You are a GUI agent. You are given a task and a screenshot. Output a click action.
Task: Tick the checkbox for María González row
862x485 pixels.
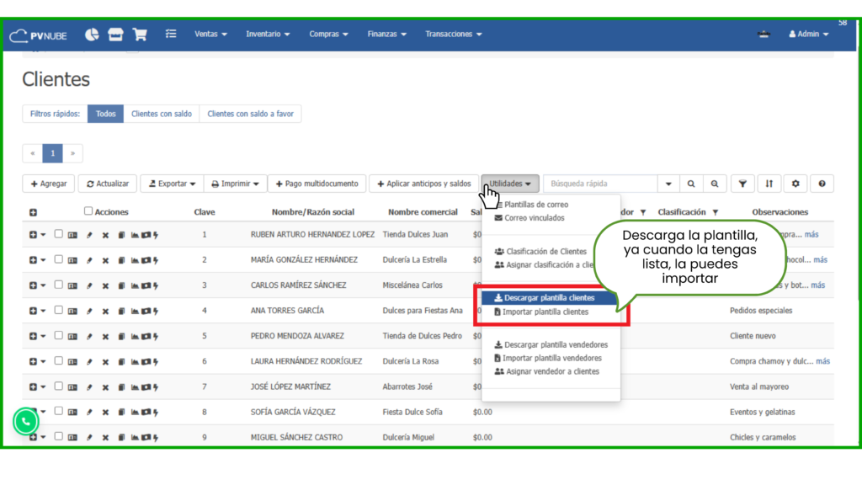tap(59, 259)
